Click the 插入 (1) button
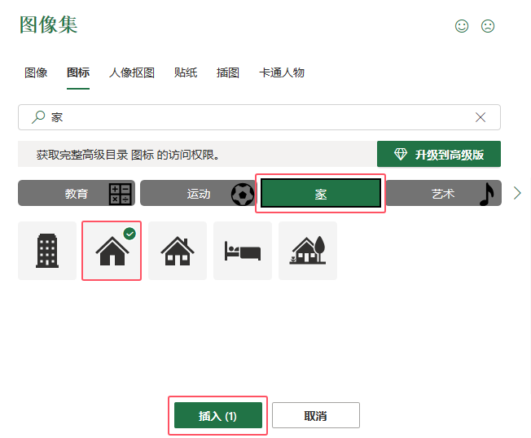Viewport: 531px width, 438px height. 218,415
